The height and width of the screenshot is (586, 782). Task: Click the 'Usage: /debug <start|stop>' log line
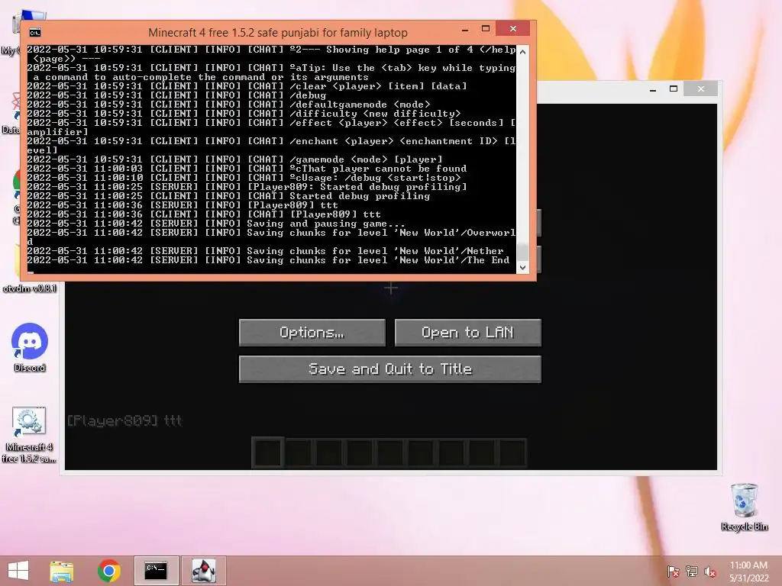pos(244,177)
